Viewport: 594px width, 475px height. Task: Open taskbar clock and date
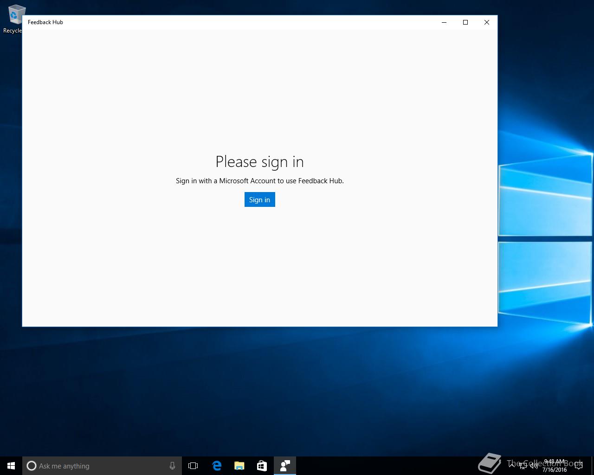(555, 466)
